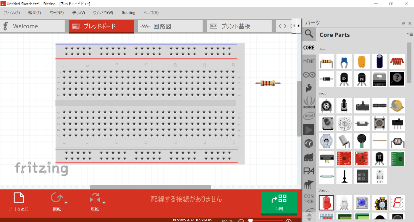Open the play-arrow logo parts bin
Screen dimensions: 414x222
309,130
